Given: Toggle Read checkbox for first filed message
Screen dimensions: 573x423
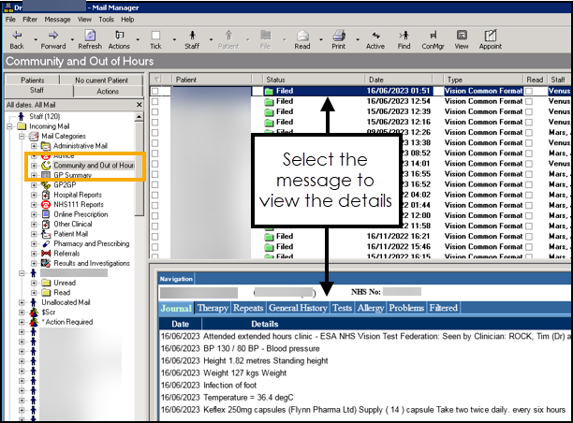Looking at the screenshot, I should [x=530, y=91].
